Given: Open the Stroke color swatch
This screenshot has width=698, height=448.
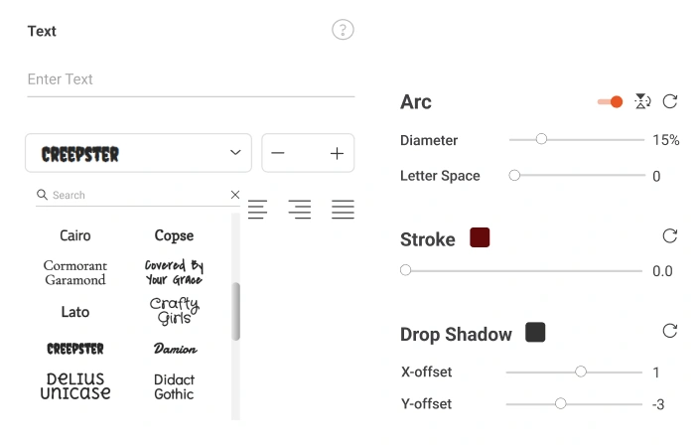Looking at the screenshot, I should (x=480, y=237).
